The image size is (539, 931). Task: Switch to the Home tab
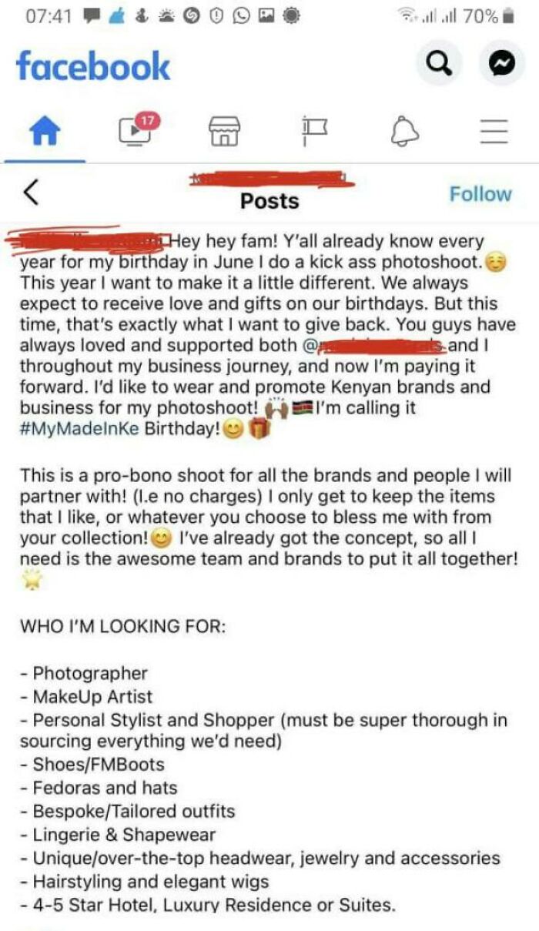tap(45, 131)
